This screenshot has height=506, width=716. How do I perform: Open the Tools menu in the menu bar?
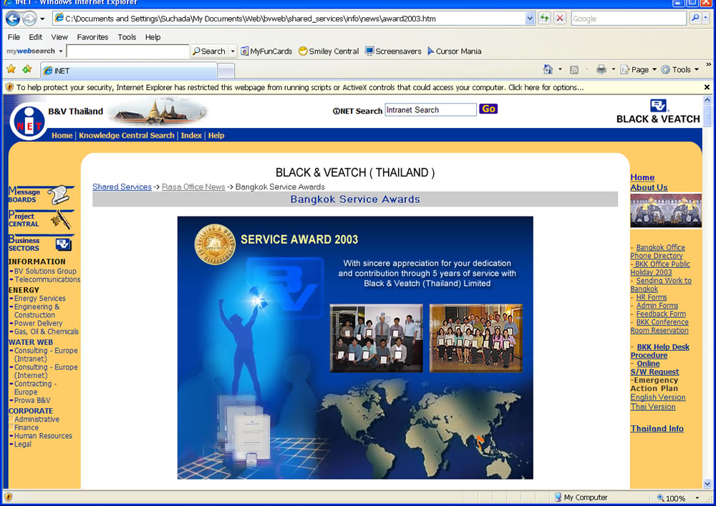pos(127,37)
